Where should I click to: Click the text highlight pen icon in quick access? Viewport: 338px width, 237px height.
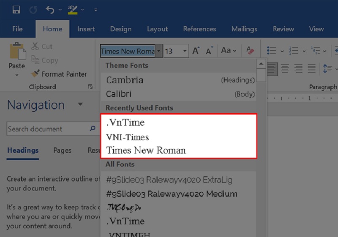click(72, 10)
